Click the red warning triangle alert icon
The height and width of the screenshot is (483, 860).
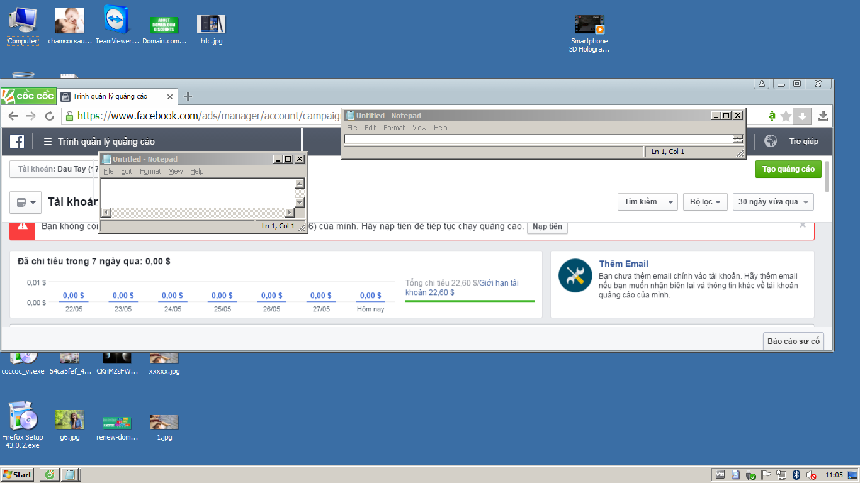[23, 226]
